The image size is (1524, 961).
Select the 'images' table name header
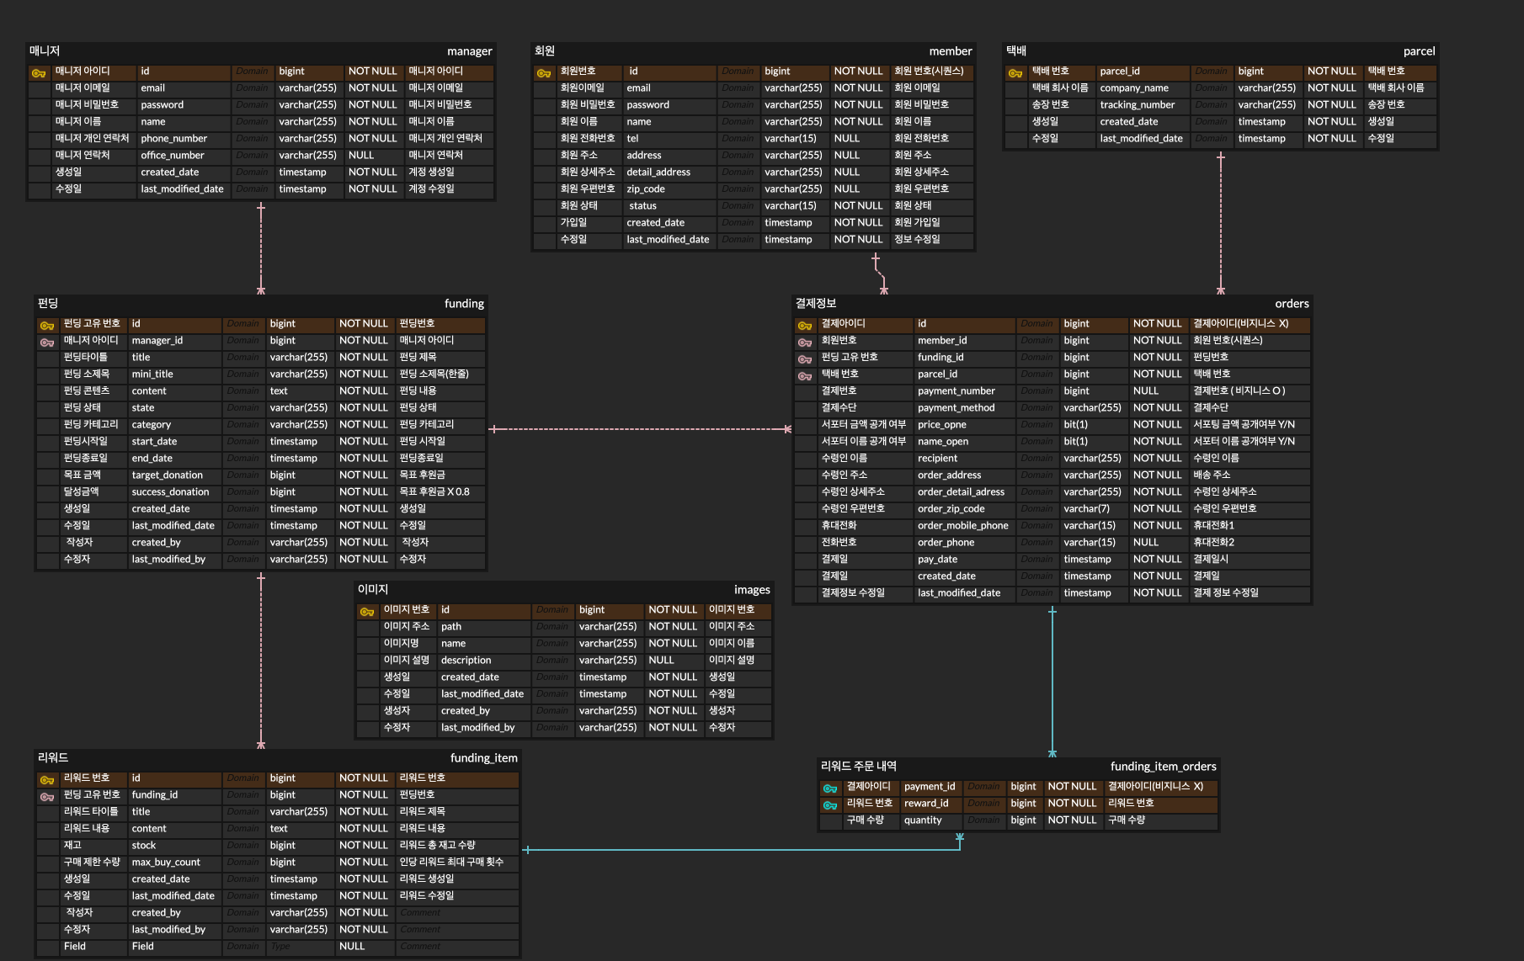click(752, 590)
